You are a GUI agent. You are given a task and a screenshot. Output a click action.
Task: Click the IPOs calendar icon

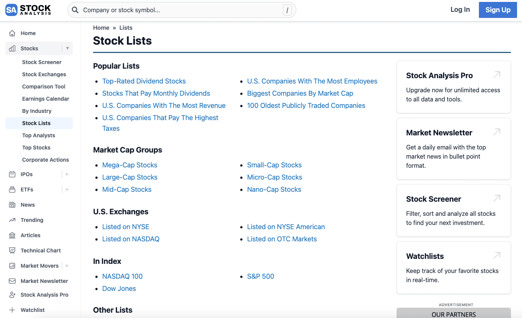11,174
